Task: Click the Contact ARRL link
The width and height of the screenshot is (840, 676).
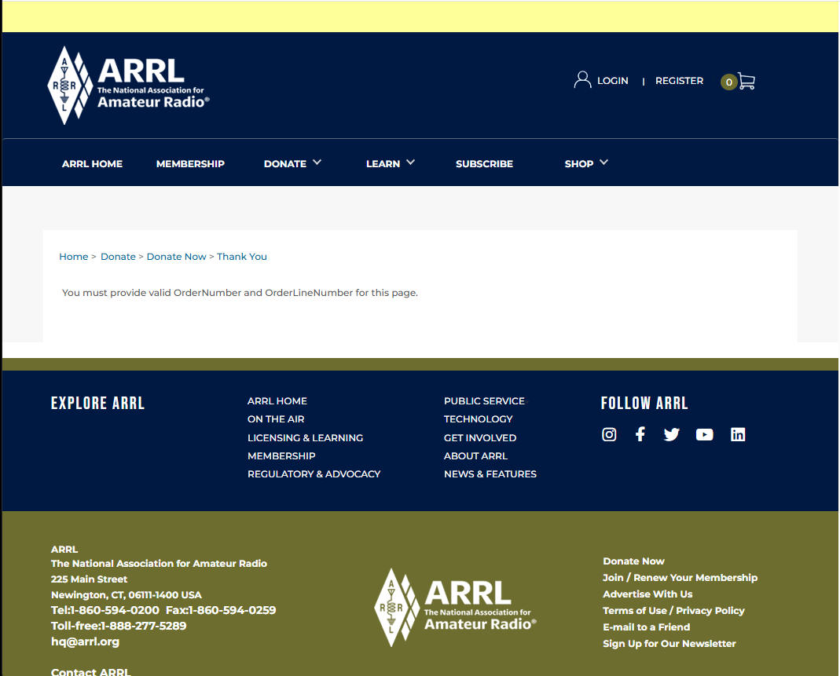Action: pos(90,672)
